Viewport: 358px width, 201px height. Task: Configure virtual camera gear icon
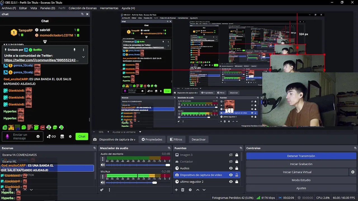[x=353, y=172]
